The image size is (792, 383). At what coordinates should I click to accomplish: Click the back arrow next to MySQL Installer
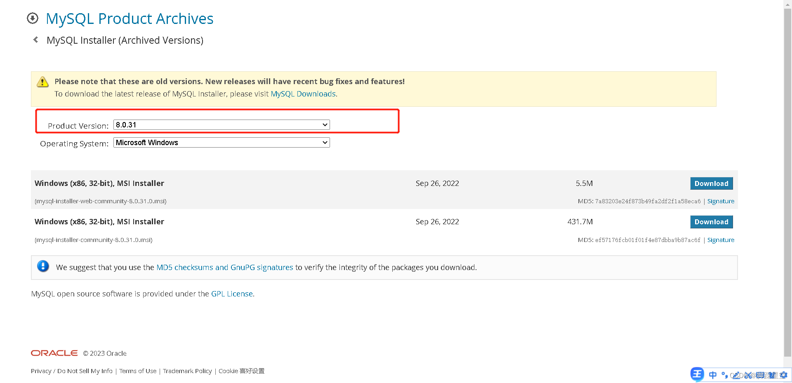click(x=36, y=40)
